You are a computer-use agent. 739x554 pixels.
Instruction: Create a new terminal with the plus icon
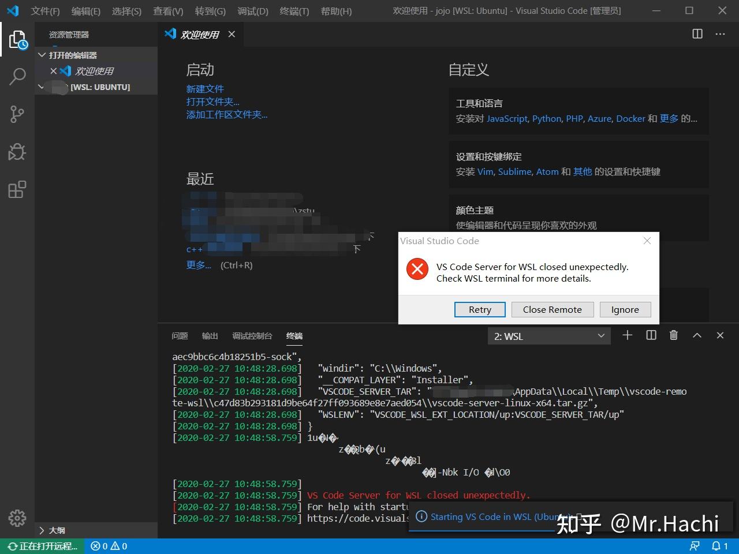pyautogui.click(x=628, y=335)
